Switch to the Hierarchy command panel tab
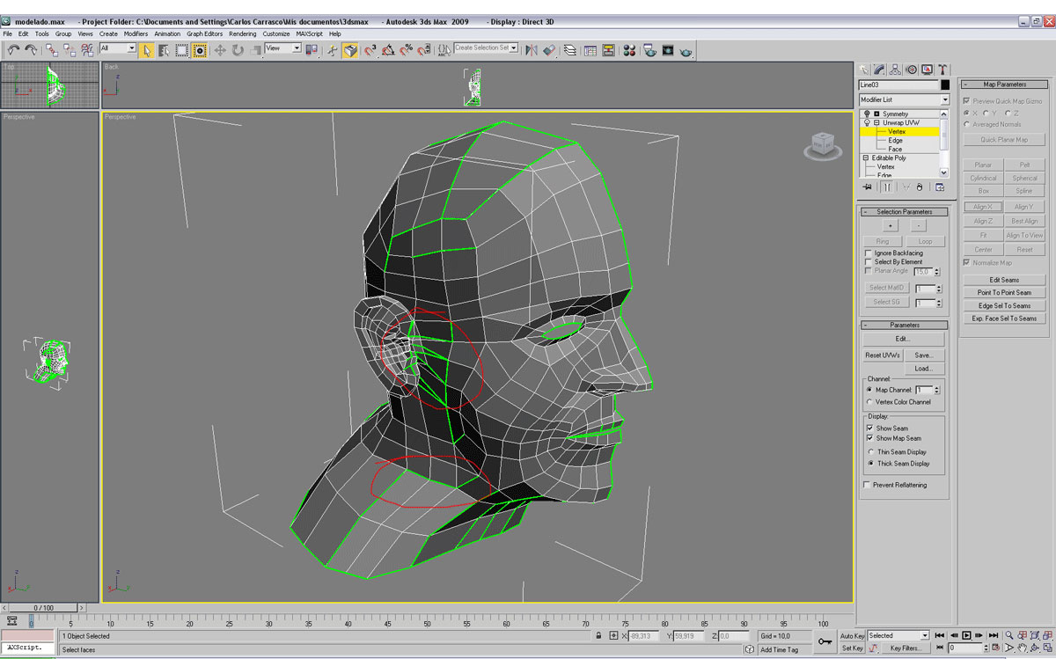This screenshot has height=659, width=1056. 895,69
